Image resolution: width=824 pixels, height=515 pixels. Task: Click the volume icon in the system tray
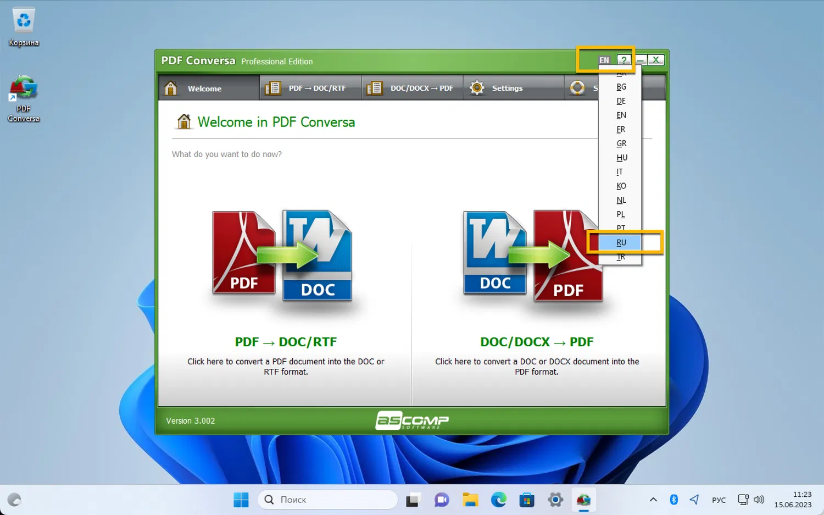pyautogui.click(x=759, y=500)
